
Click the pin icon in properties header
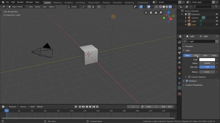coord(217,36)
